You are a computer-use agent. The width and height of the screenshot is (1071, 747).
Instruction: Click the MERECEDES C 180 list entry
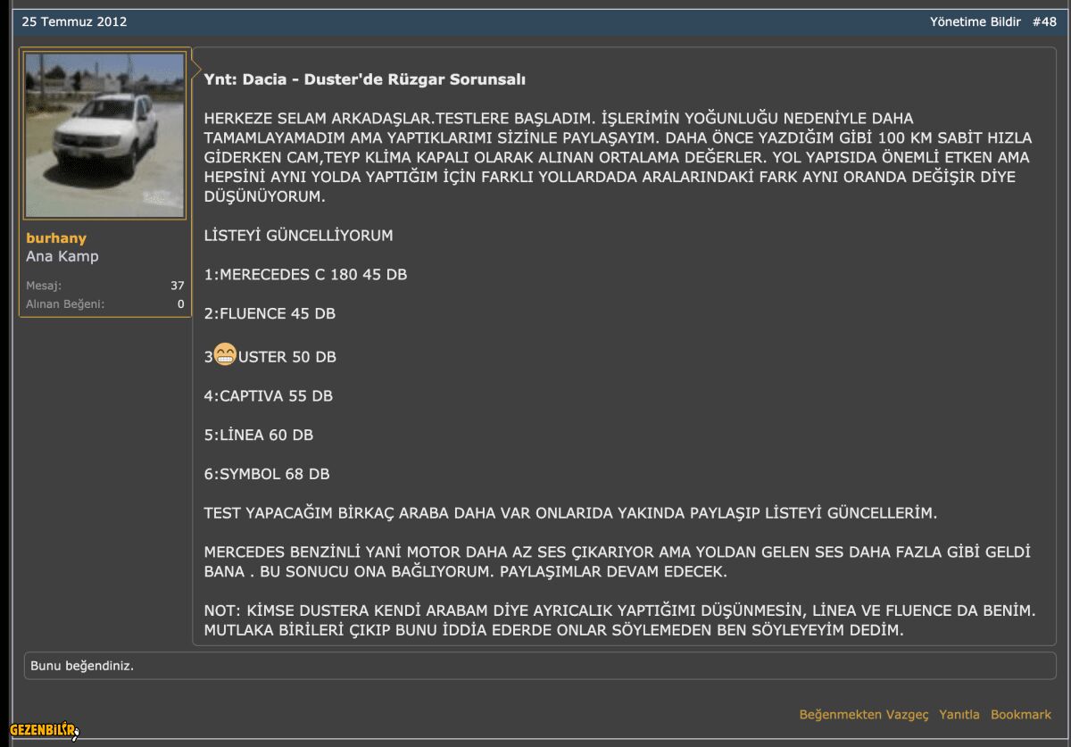click(x=306, y=274)
